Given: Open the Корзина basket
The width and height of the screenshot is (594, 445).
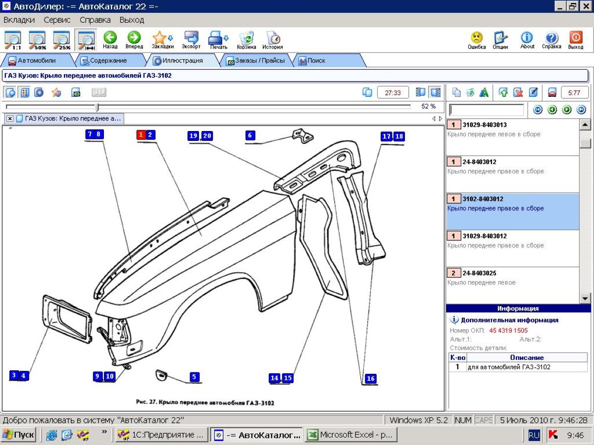Looking at the screenshot, I should tap(247, 40).
